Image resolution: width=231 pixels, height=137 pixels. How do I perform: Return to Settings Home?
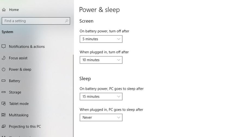coord(14,10)
